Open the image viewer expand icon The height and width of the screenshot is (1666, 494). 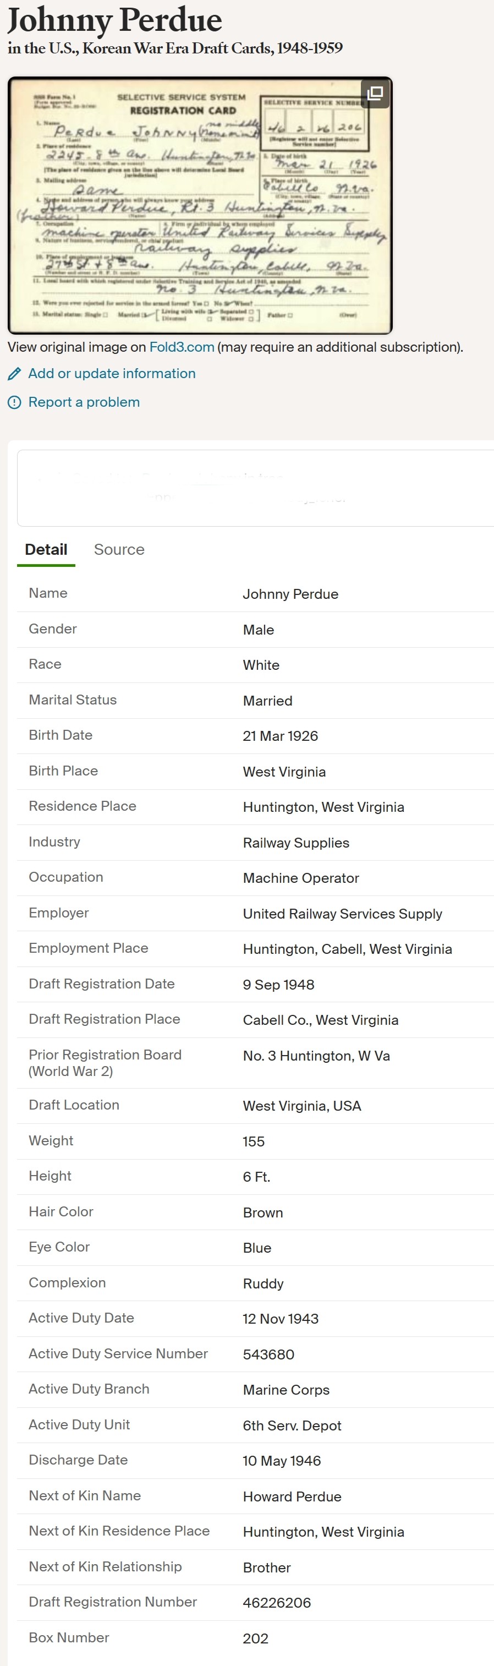click(x=375, y=94)
